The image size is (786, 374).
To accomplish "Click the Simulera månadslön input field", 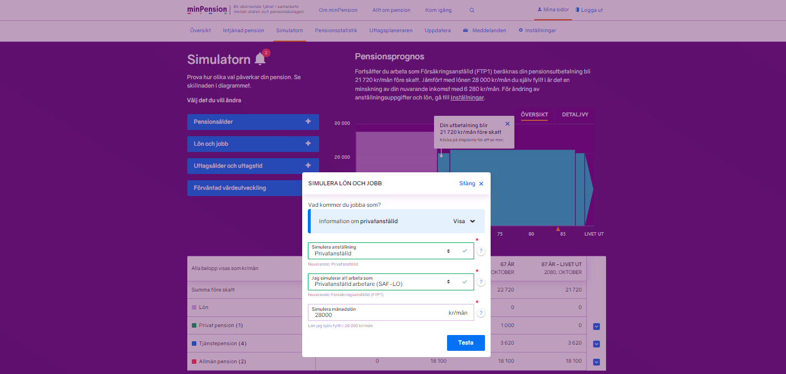I will point(376,313).
